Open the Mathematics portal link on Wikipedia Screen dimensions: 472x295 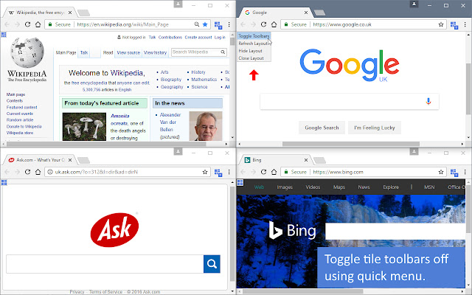pyautogui.click(x=204, y=80)
